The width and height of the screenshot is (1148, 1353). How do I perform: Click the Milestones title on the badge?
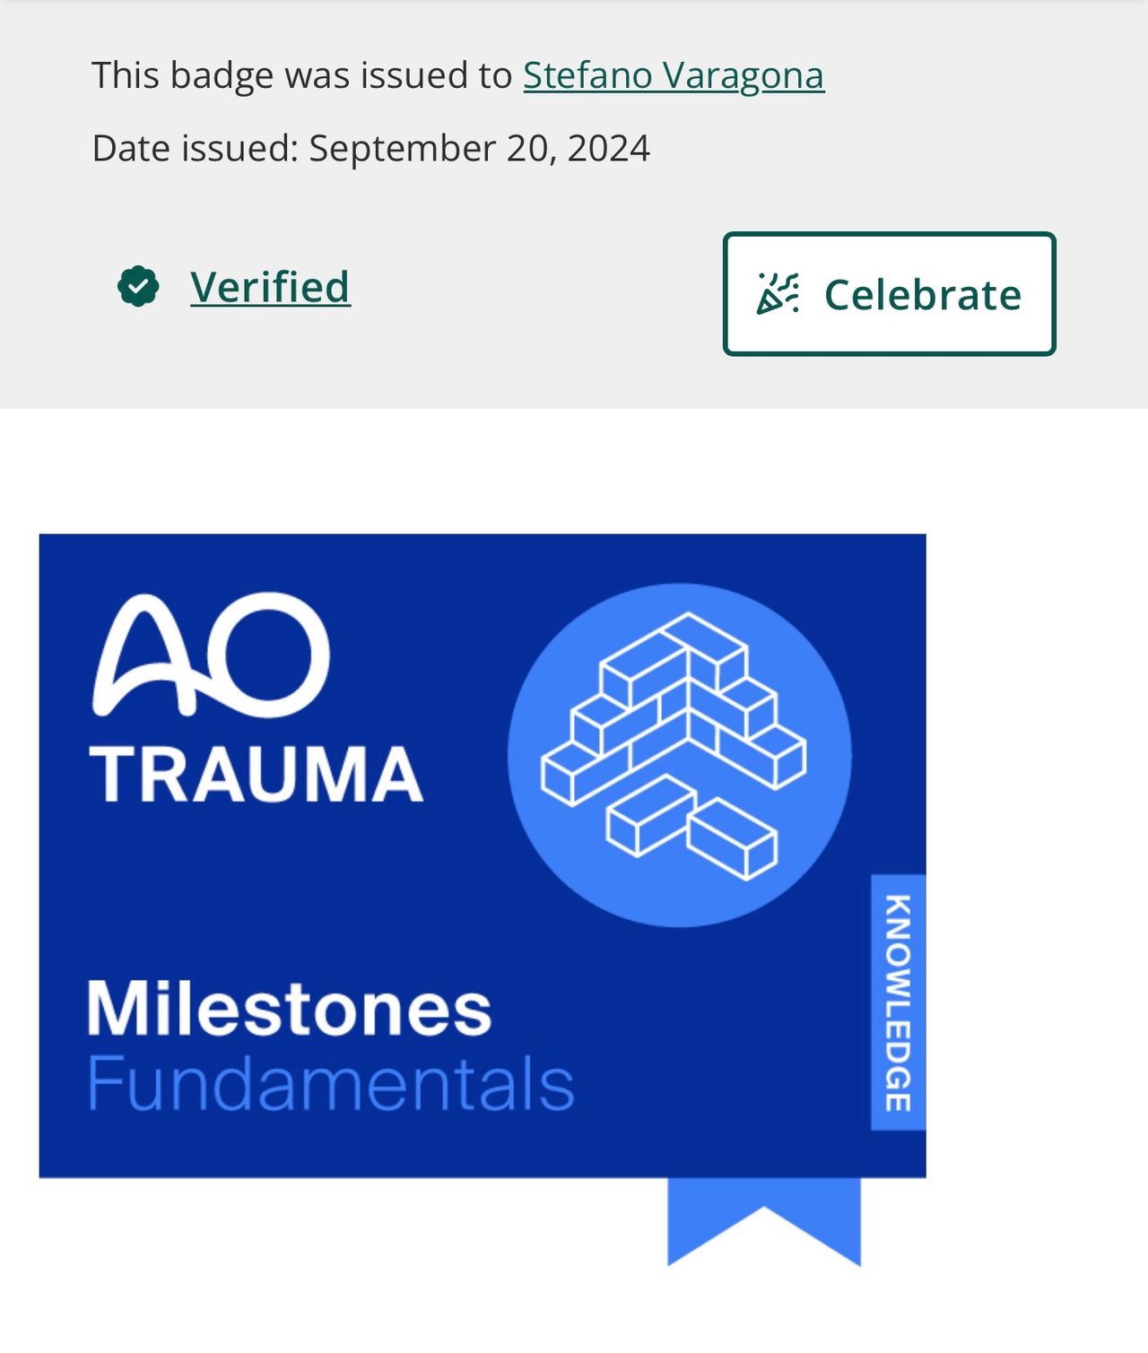[289, 1009]
